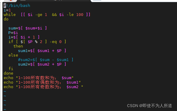Click '$i -le 100' in the while condition

coord(71,15)
